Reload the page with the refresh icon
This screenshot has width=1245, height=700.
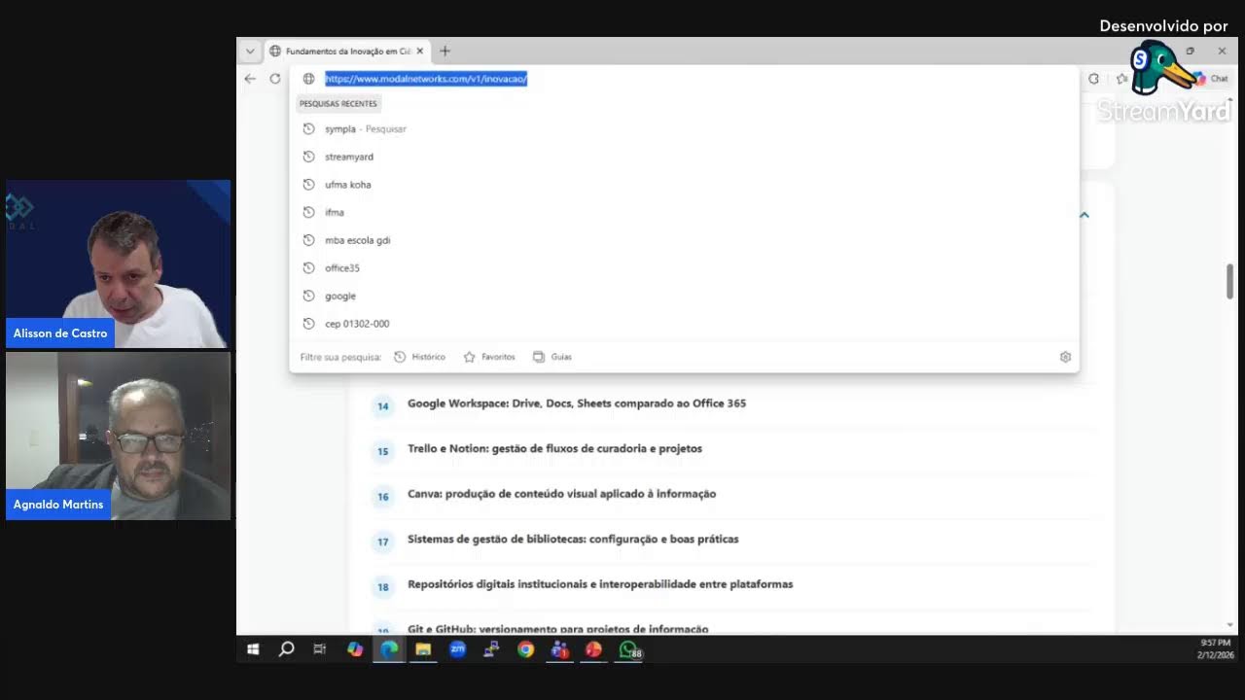(x=275, y=79)
